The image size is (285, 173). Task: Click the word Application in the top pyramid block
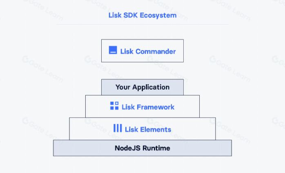[x=151, y=87]
